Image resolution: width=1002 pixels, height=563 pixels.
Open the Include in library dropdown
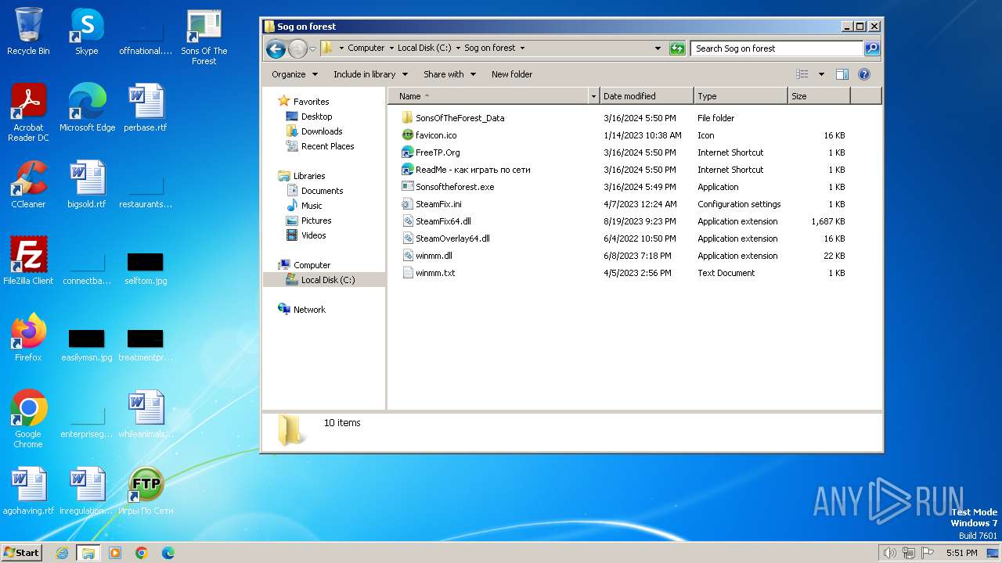click(370, 74)
